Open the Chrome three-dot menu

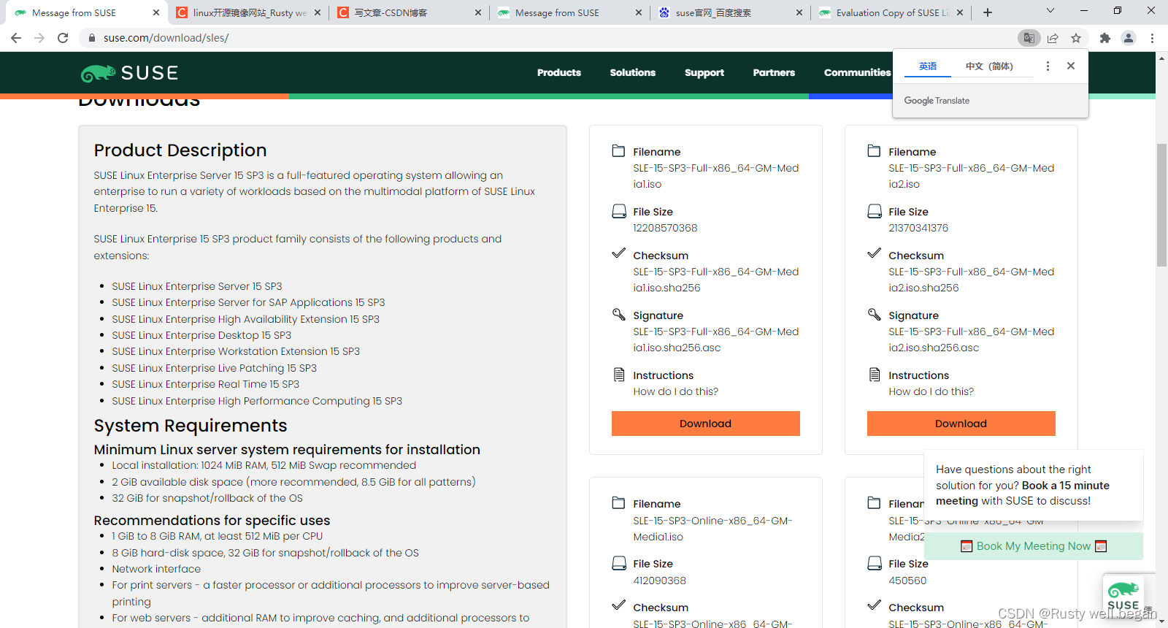point(1152,38)
